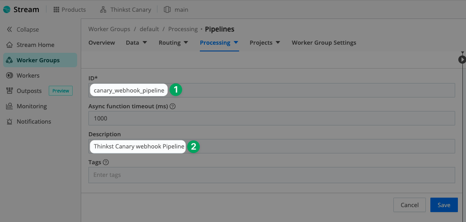The width and height of the screenshot is (466, 222).
Task: Click the Notifications alarm icon
Action: click(9, 121)
